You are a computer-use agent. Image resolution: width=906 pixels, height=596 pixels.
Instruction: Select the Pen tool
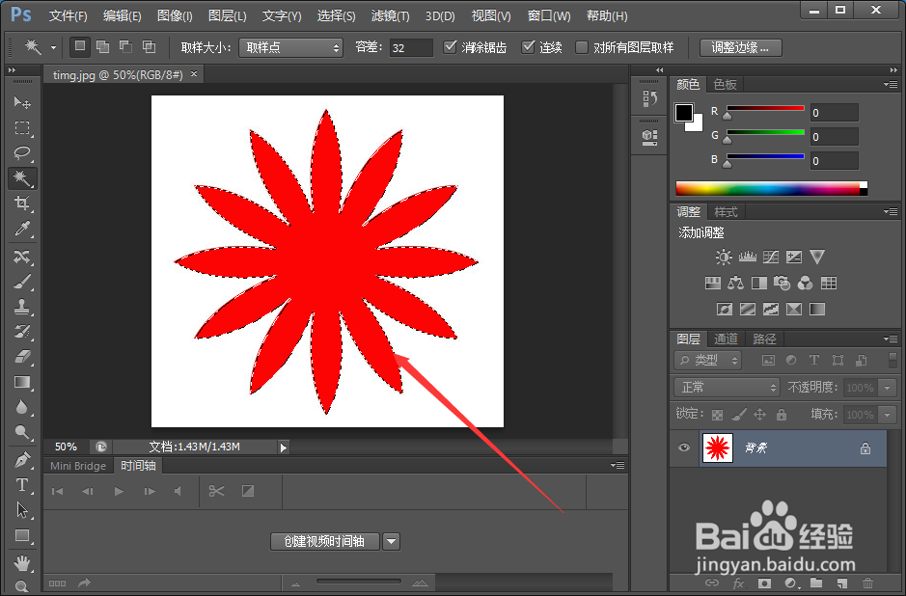(22, 460)
